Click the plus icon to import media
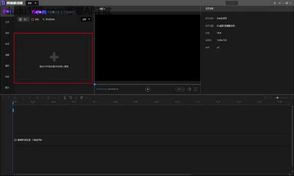This screenshot has width=294, height=176. tap(54, 57)
